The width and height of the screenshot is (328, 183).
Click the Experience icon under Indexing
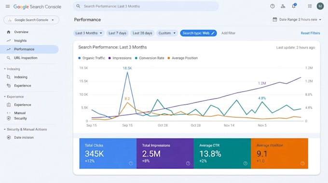[9, 86]
